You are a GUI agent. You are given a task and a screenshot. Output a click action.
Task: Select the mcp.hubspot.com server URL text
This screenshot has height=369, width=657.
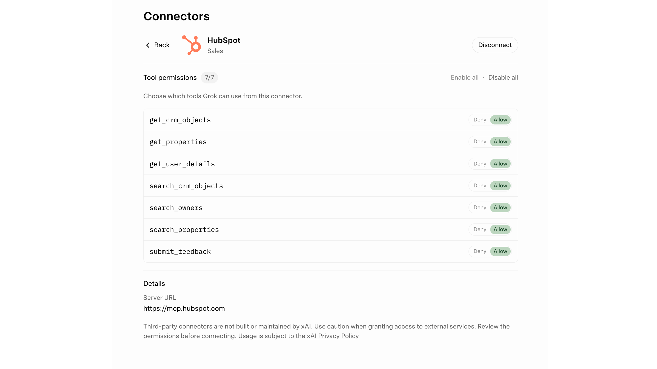[x=184, y=309]
